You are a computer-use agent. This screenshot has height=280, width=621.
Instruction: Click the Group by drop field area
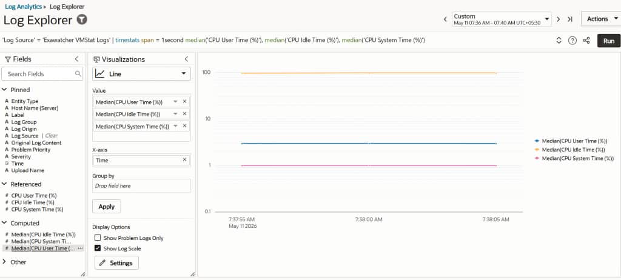[x=141, y=185]
